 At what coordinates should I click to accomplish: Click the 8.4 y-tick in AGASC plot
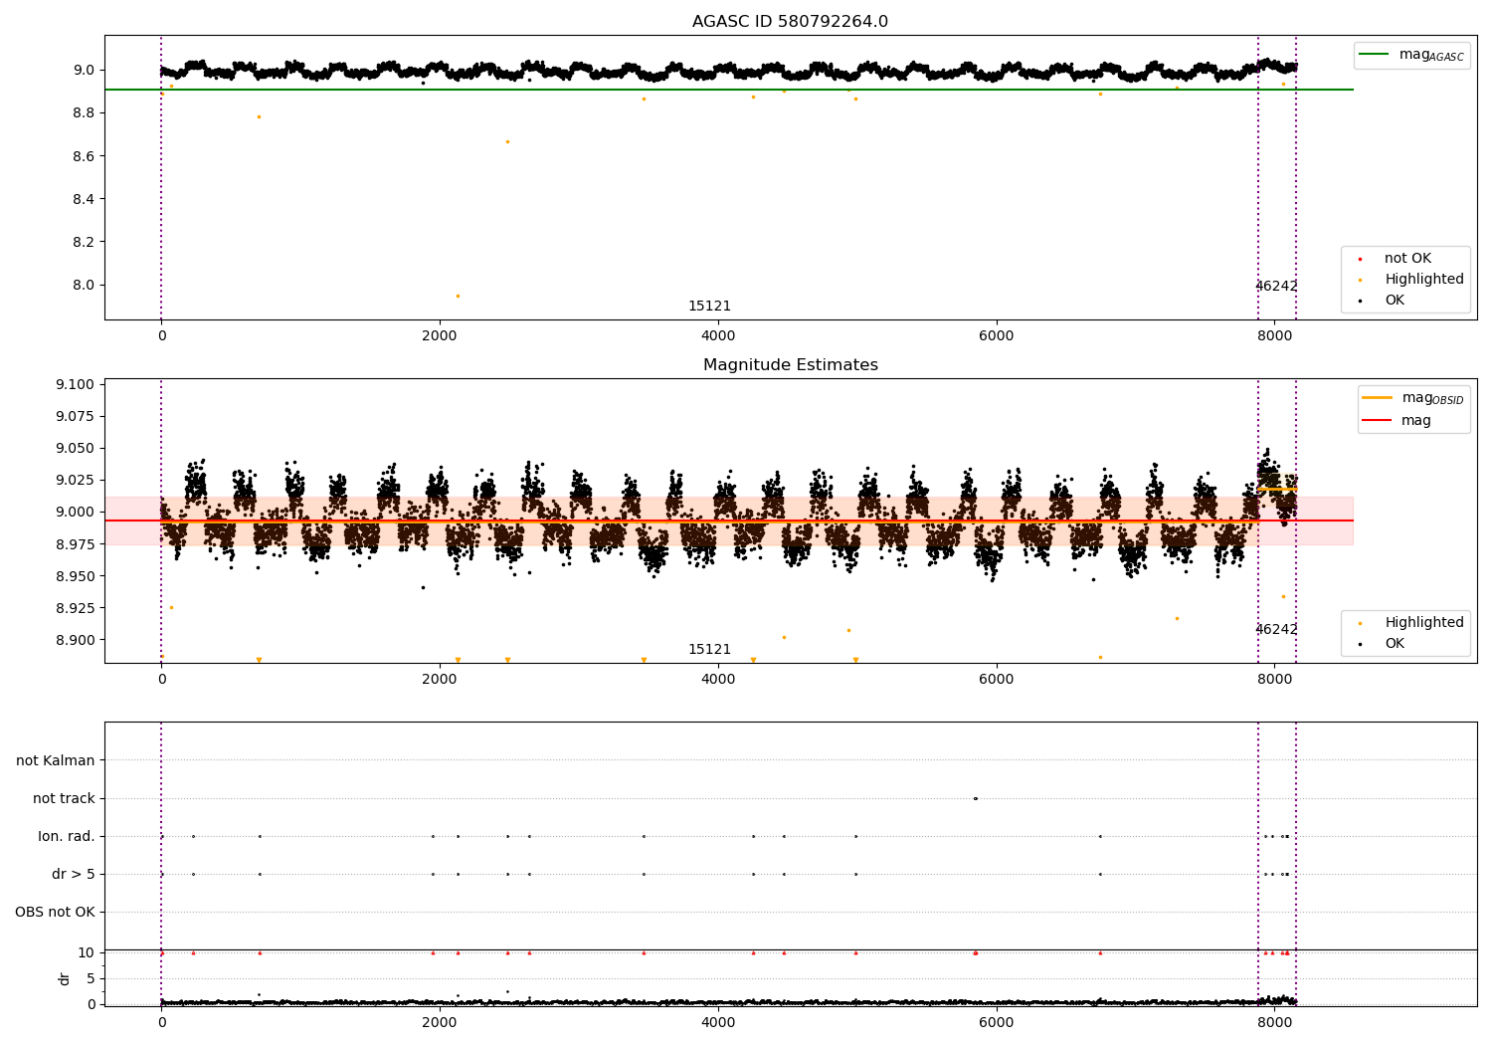84,199
